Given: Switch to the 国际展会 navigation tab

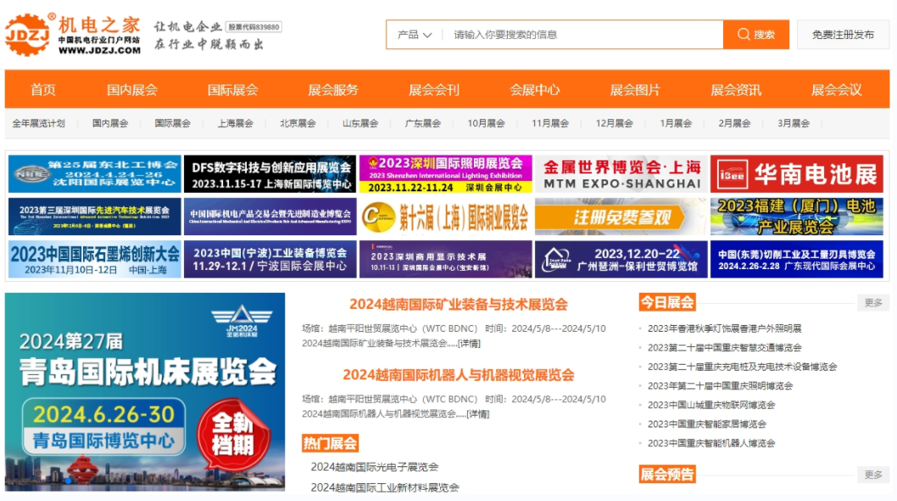Looking at the screenshot, I should [232, 90].
